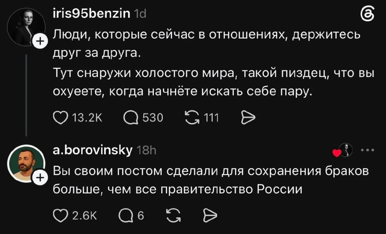Open the three-dot menu on a.borovinsky reply
This screenshot has height=234, width=386.
(368, 150)
